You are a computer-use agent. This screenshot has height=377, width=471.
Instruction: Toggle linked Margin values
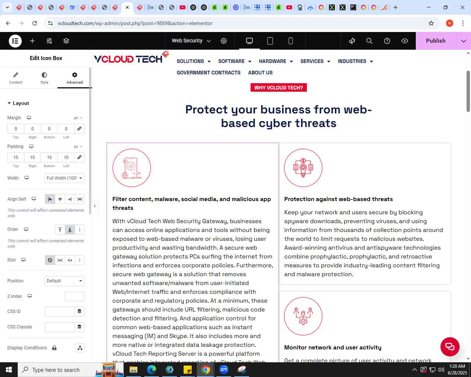79,128
